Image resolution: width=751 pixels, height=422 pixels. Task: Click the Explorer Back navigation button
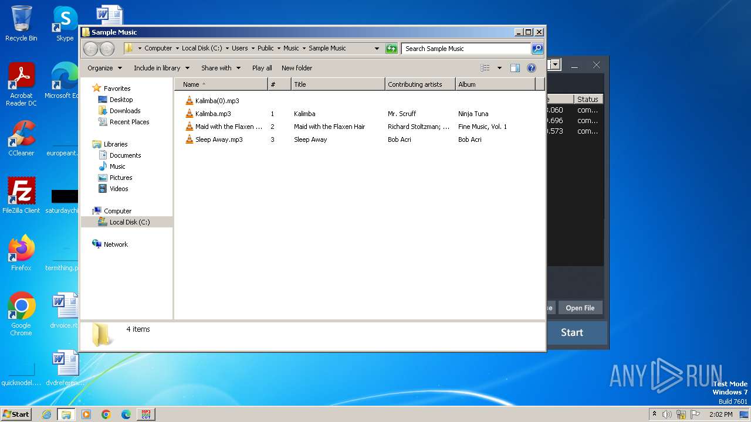tap(90, 49)
